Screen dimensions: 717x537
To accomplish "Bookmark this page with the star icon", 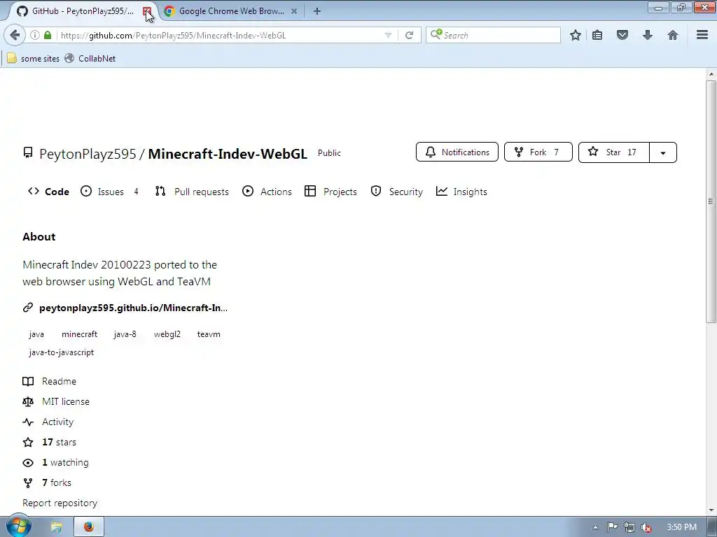I will [576, 35].
